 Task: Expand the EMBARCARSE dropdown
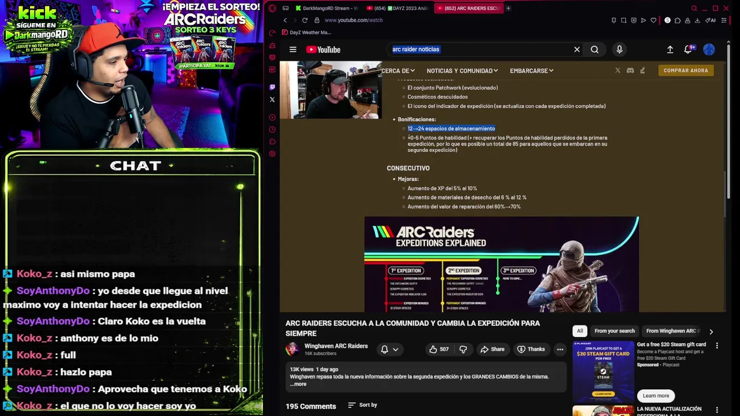click(x=531, y=70)
